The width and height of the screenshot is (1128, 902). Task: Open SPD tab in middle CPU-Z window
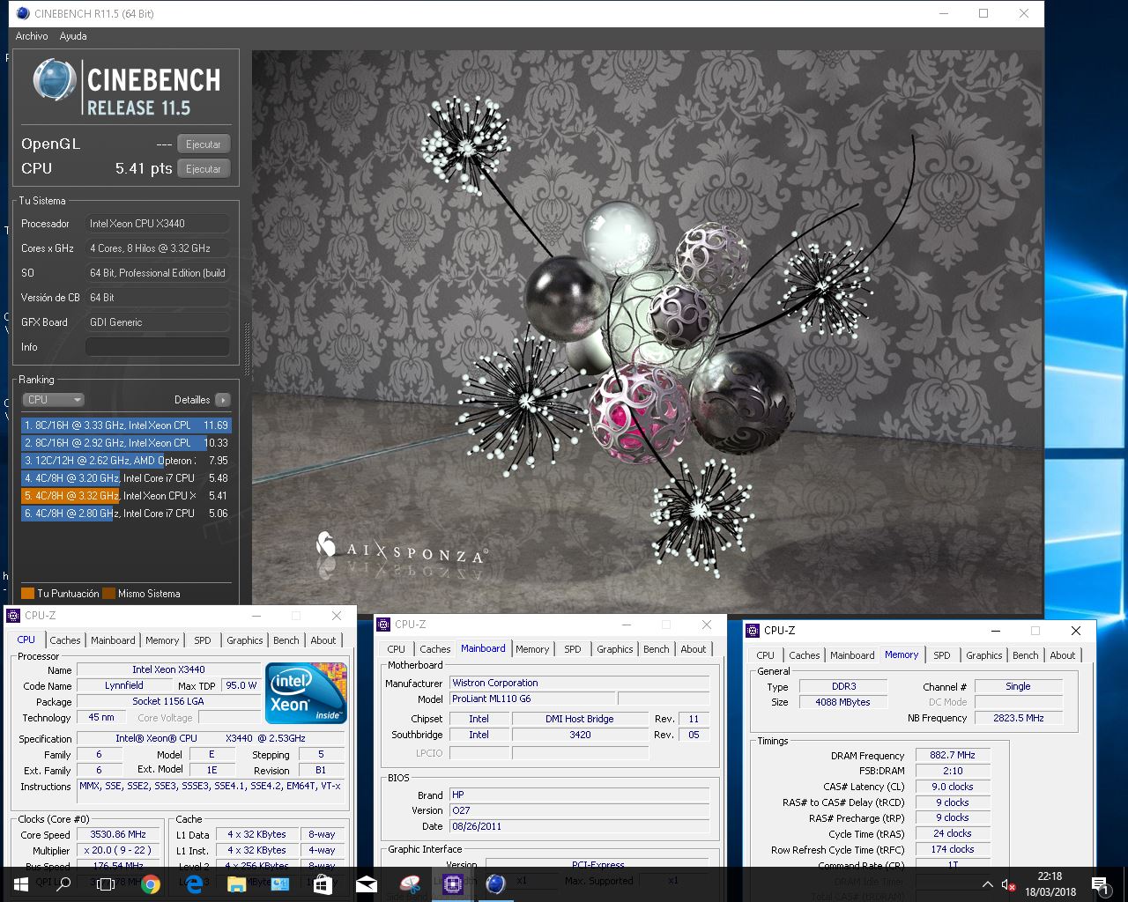pos(573,649)
